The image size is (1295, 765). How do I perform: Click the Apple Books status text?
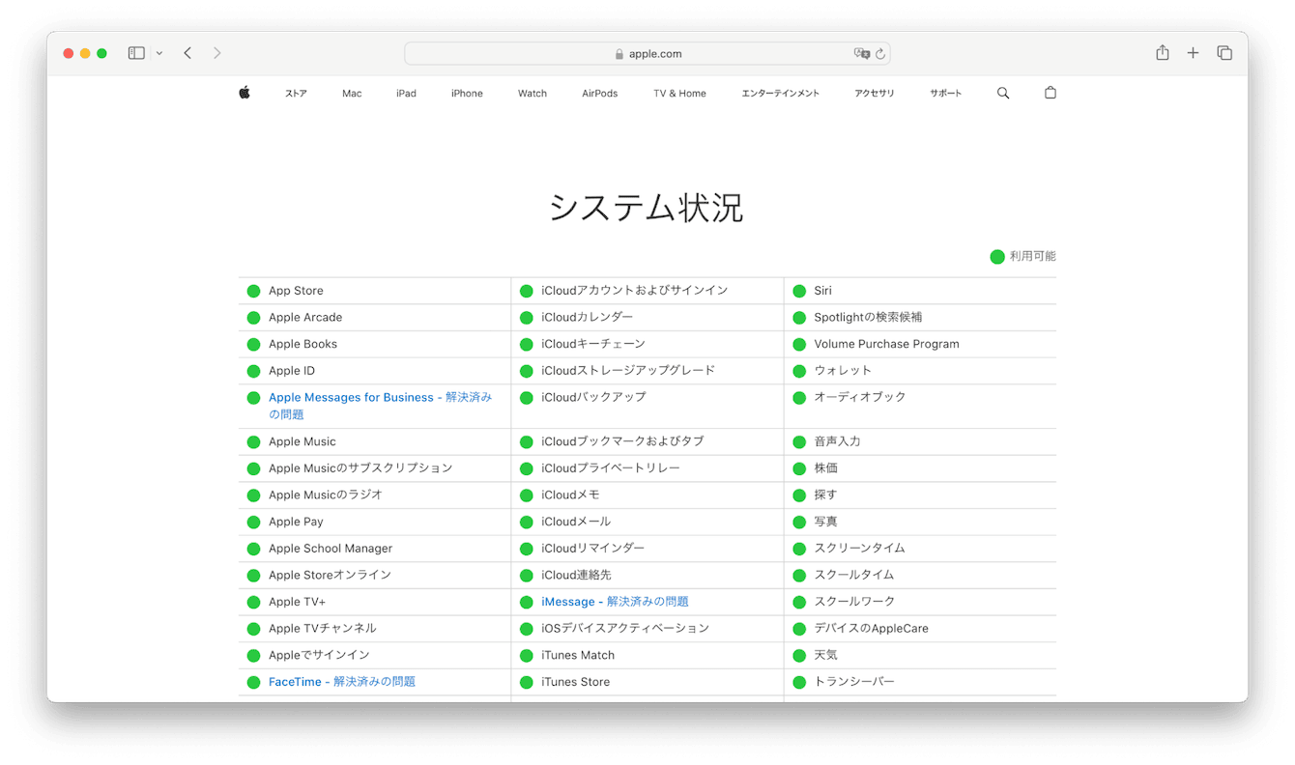[x=302, y=344]
